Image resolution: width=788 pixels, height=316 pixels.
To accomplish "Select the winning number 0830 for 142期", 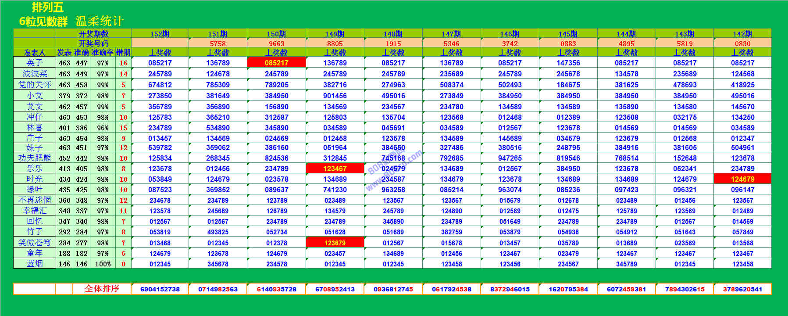I will click(742, 43).
